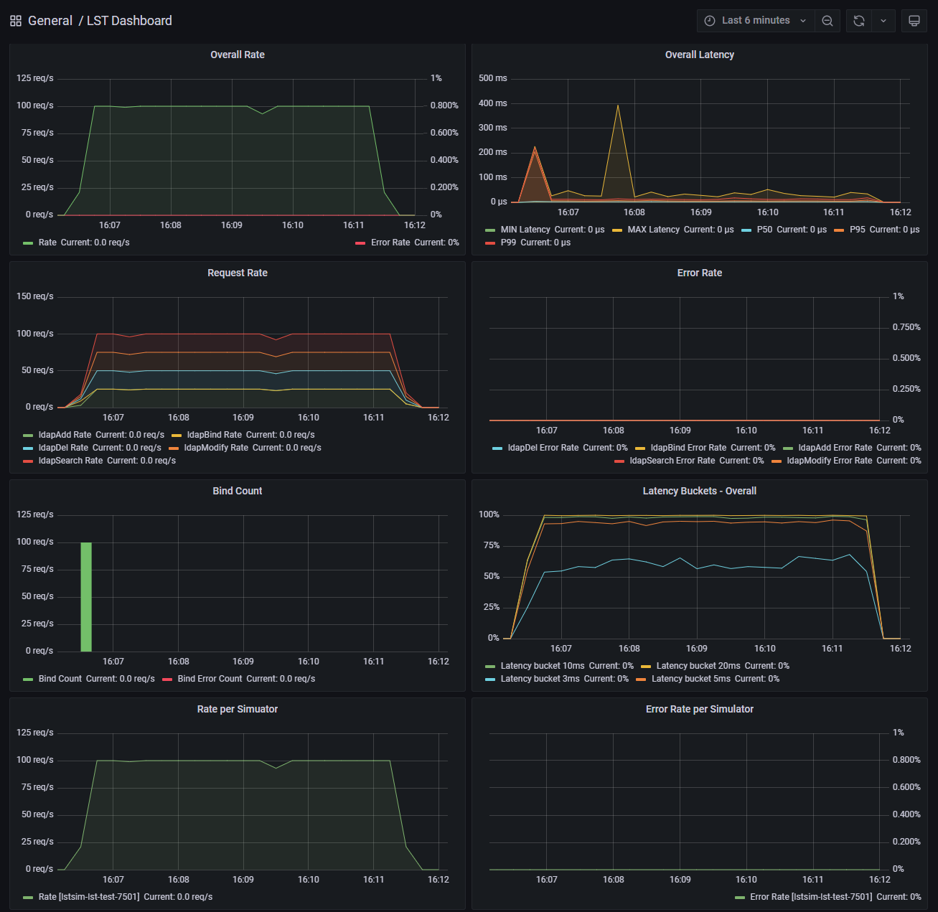Toggle ldapSearch Rate series in legend

[70, 461]
